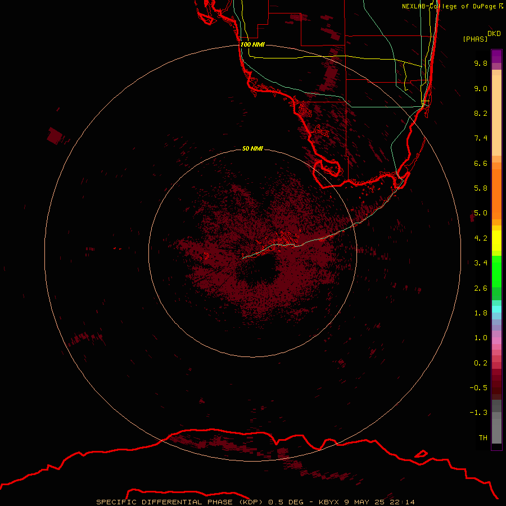The height and width of the screenshot is (506, 506).
Task: Click the small red island outline at lower right
Action: coord(421,454)
